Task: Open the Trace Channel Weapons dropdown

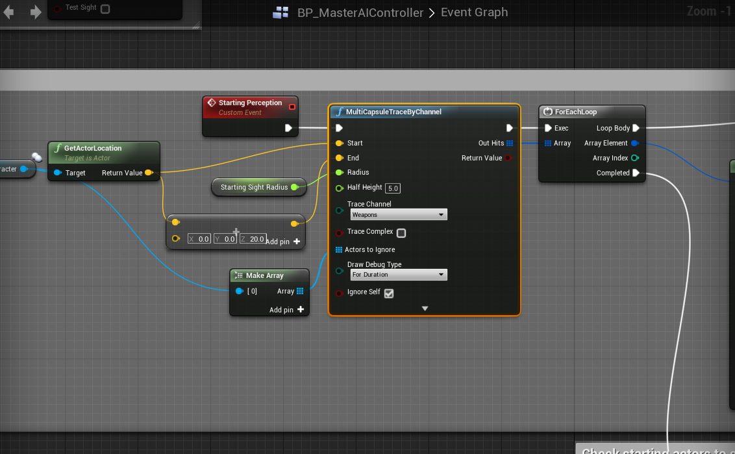Action: click(x=399, y=214)
